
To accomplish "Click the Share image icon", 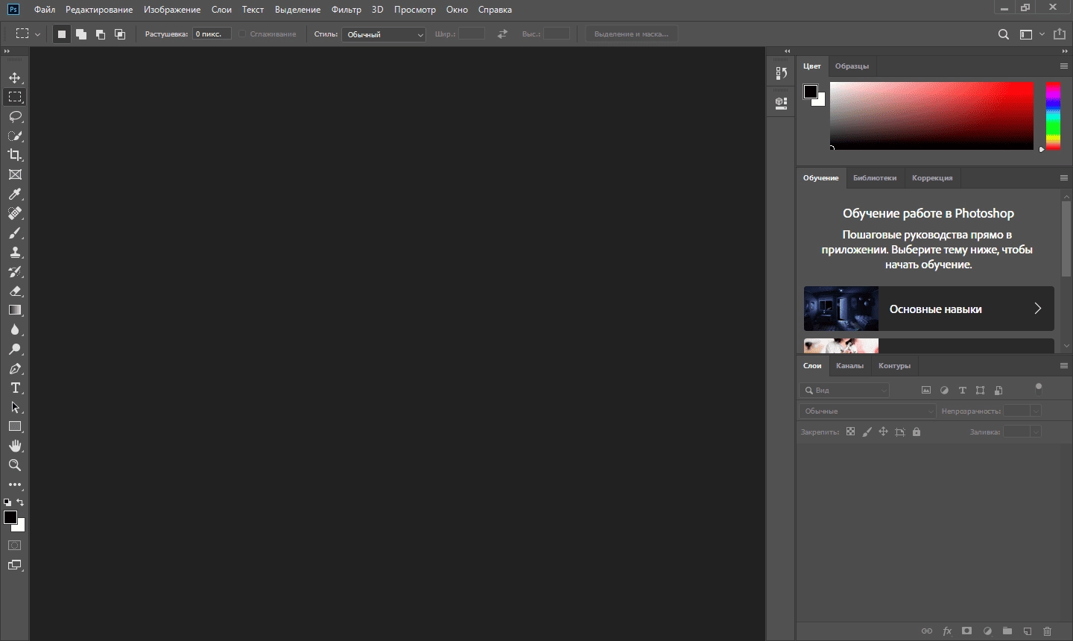I will pos(1060,34).
